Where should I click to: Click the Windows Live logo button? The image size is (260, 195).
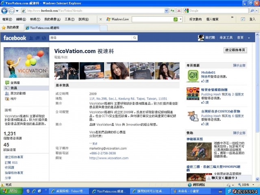(x=117, y=19)
